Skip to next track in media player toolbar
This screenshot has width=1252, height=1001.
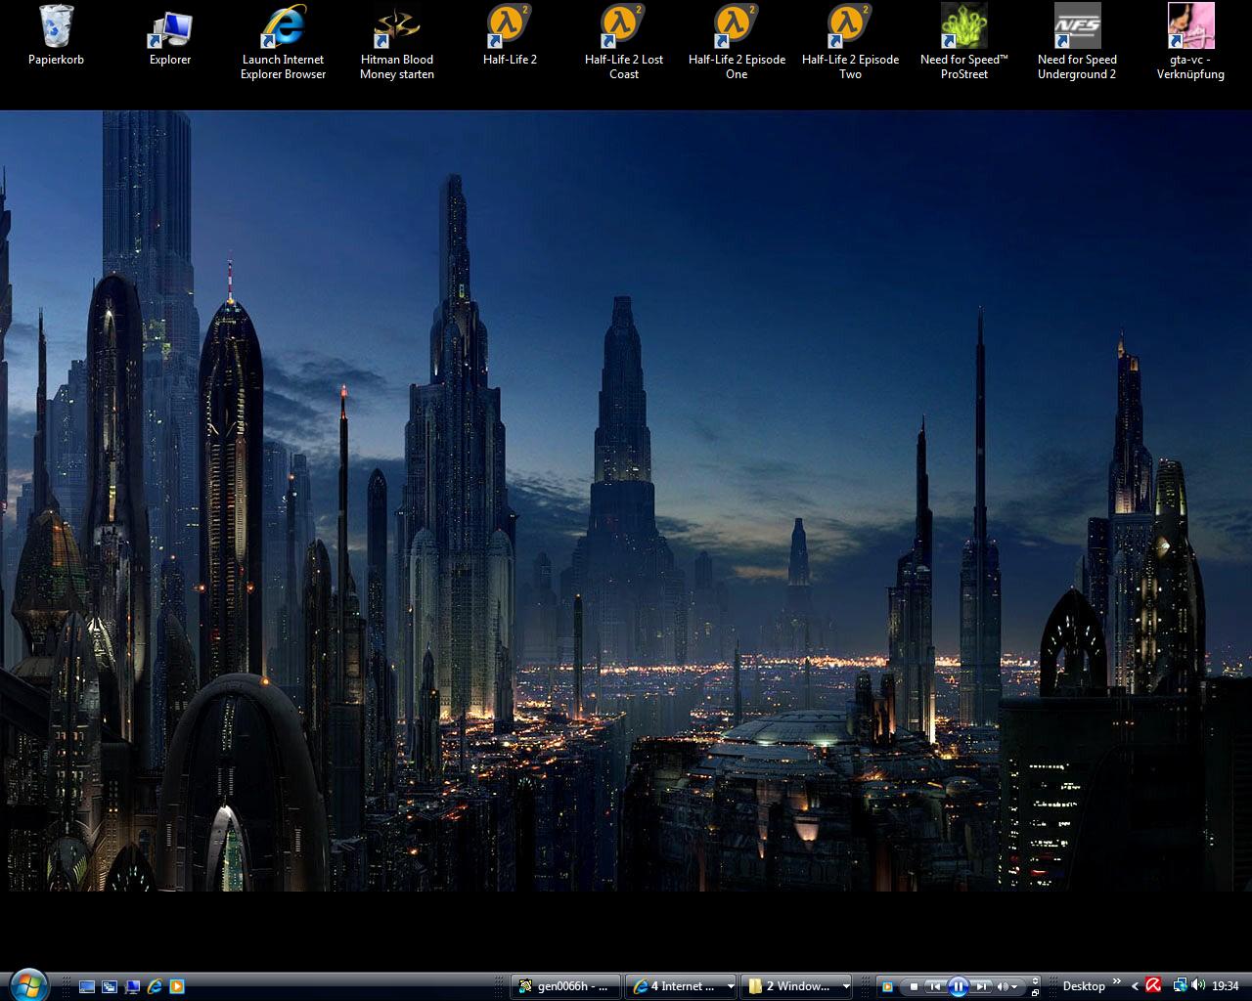coord(981,986)
